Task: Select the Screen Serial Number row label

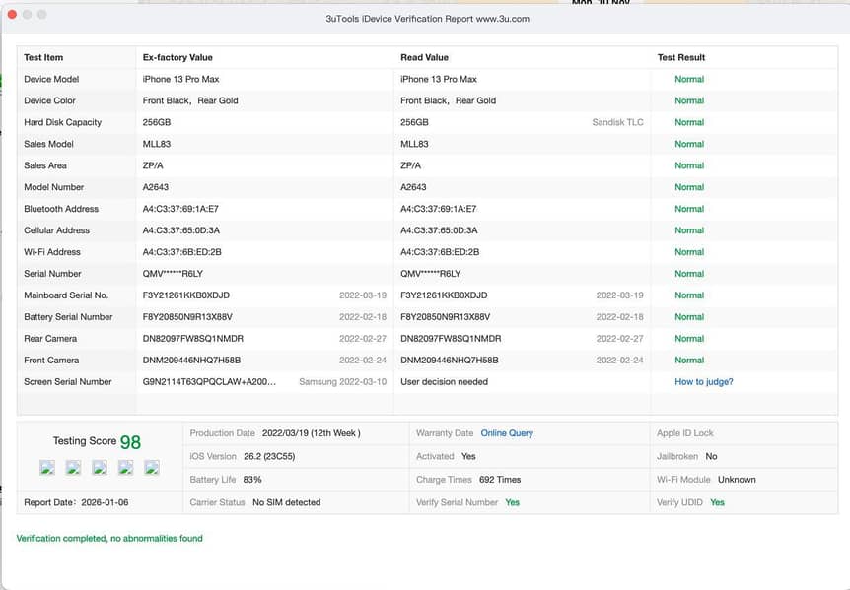Action: point(68,382)
